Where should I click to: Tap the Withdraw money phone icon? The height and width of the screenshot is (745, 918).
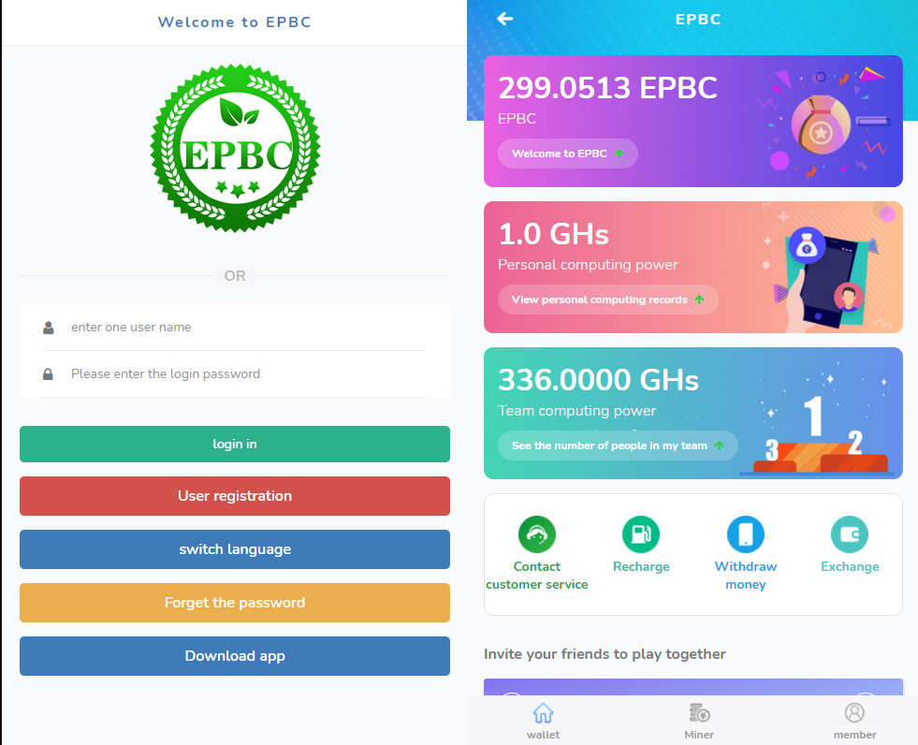tap(746, 534)
